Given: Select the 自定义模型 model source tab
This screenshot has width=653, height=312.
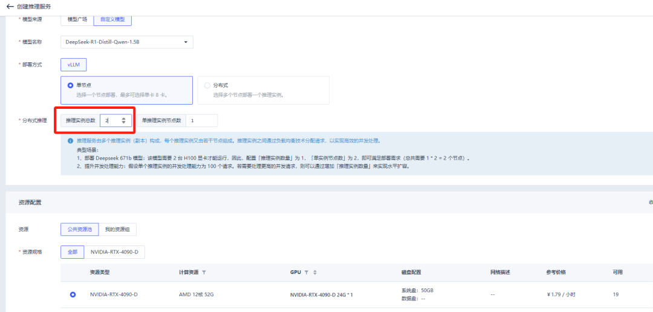Looking at the screenshot, I should [112, 19].
